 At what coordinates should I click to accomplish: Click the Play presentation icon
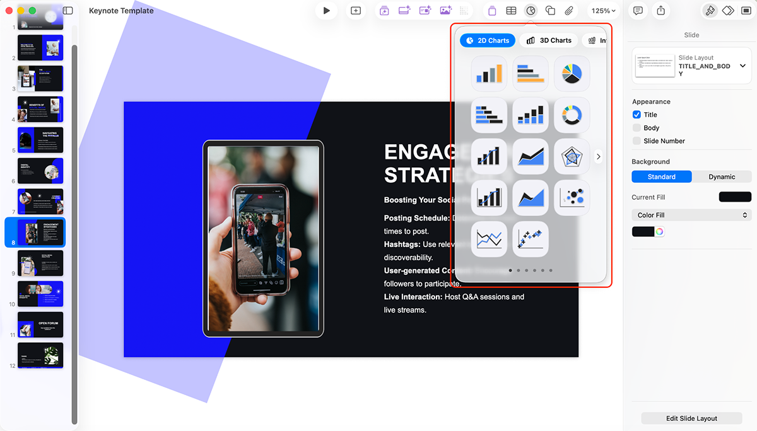click(x=326, y=10)
